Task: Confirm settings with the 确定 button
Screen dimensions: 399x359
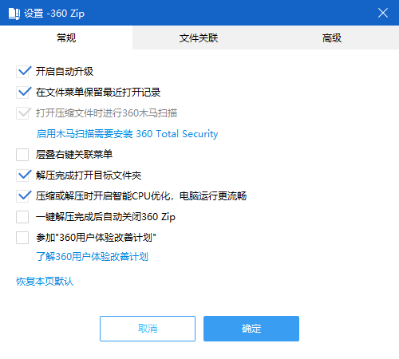Action: tap(251, 329)
